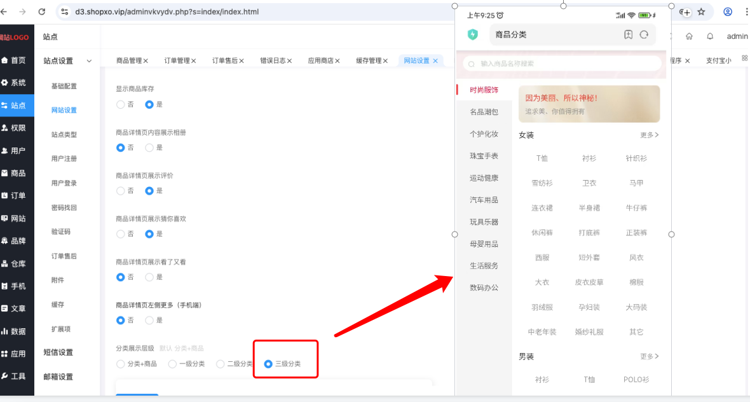The height and width of the screenshot is (402, 750).
Task: Open the 品牌 brand icon in sidebar
Action: (4, 240)
